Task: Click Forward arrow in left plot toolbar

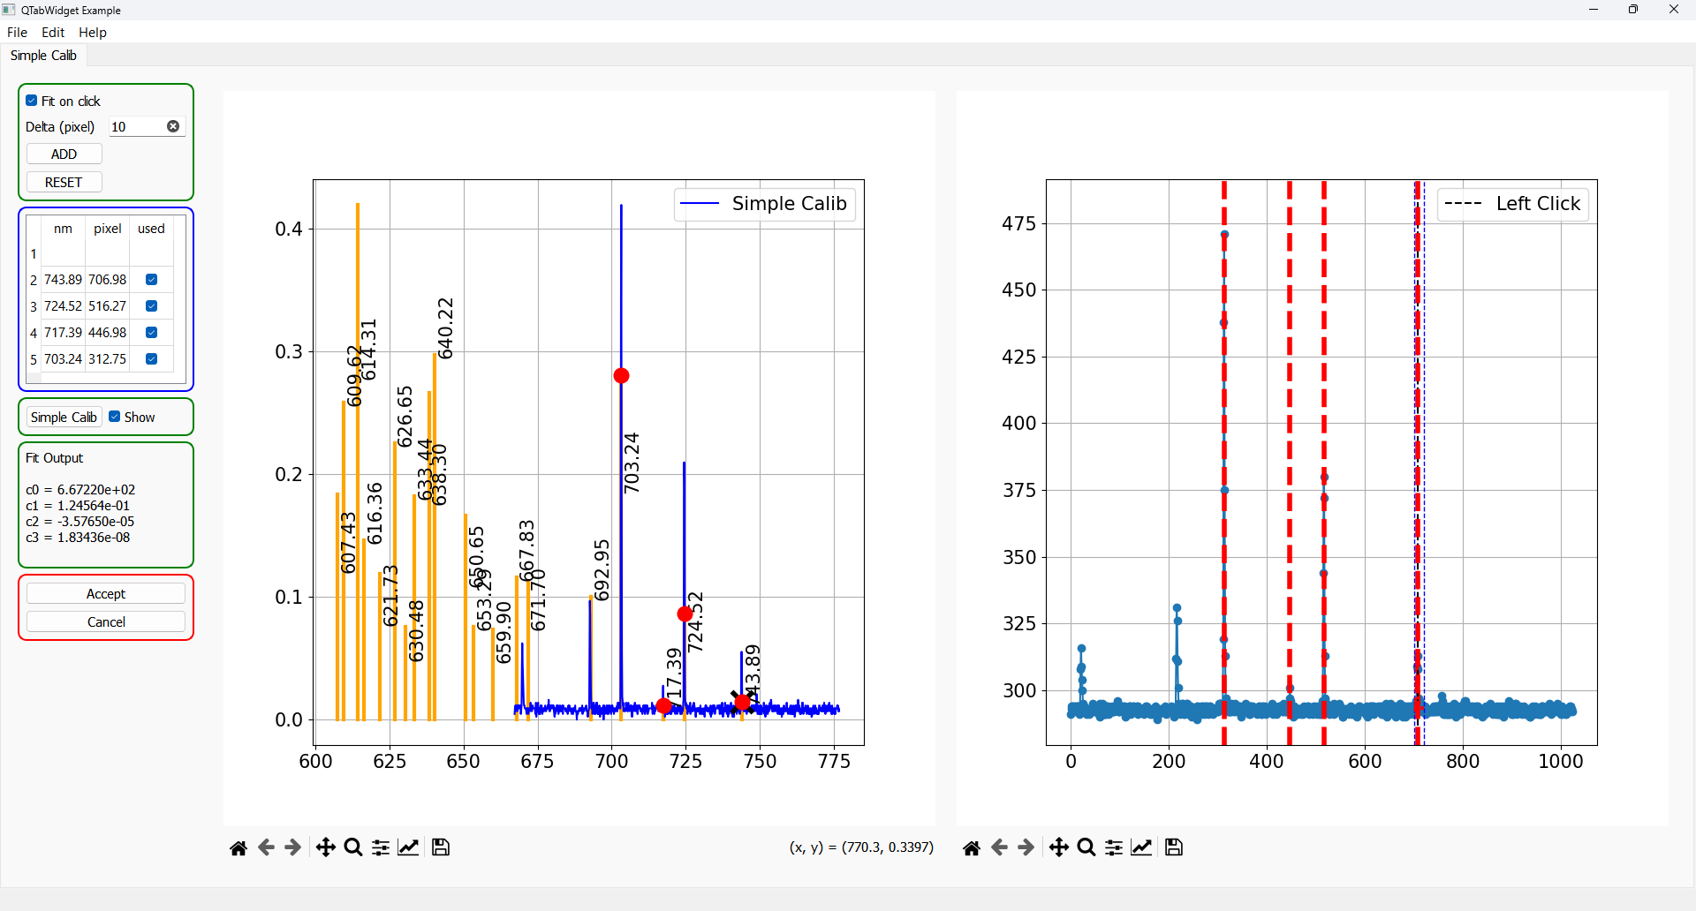Action: 293,848
